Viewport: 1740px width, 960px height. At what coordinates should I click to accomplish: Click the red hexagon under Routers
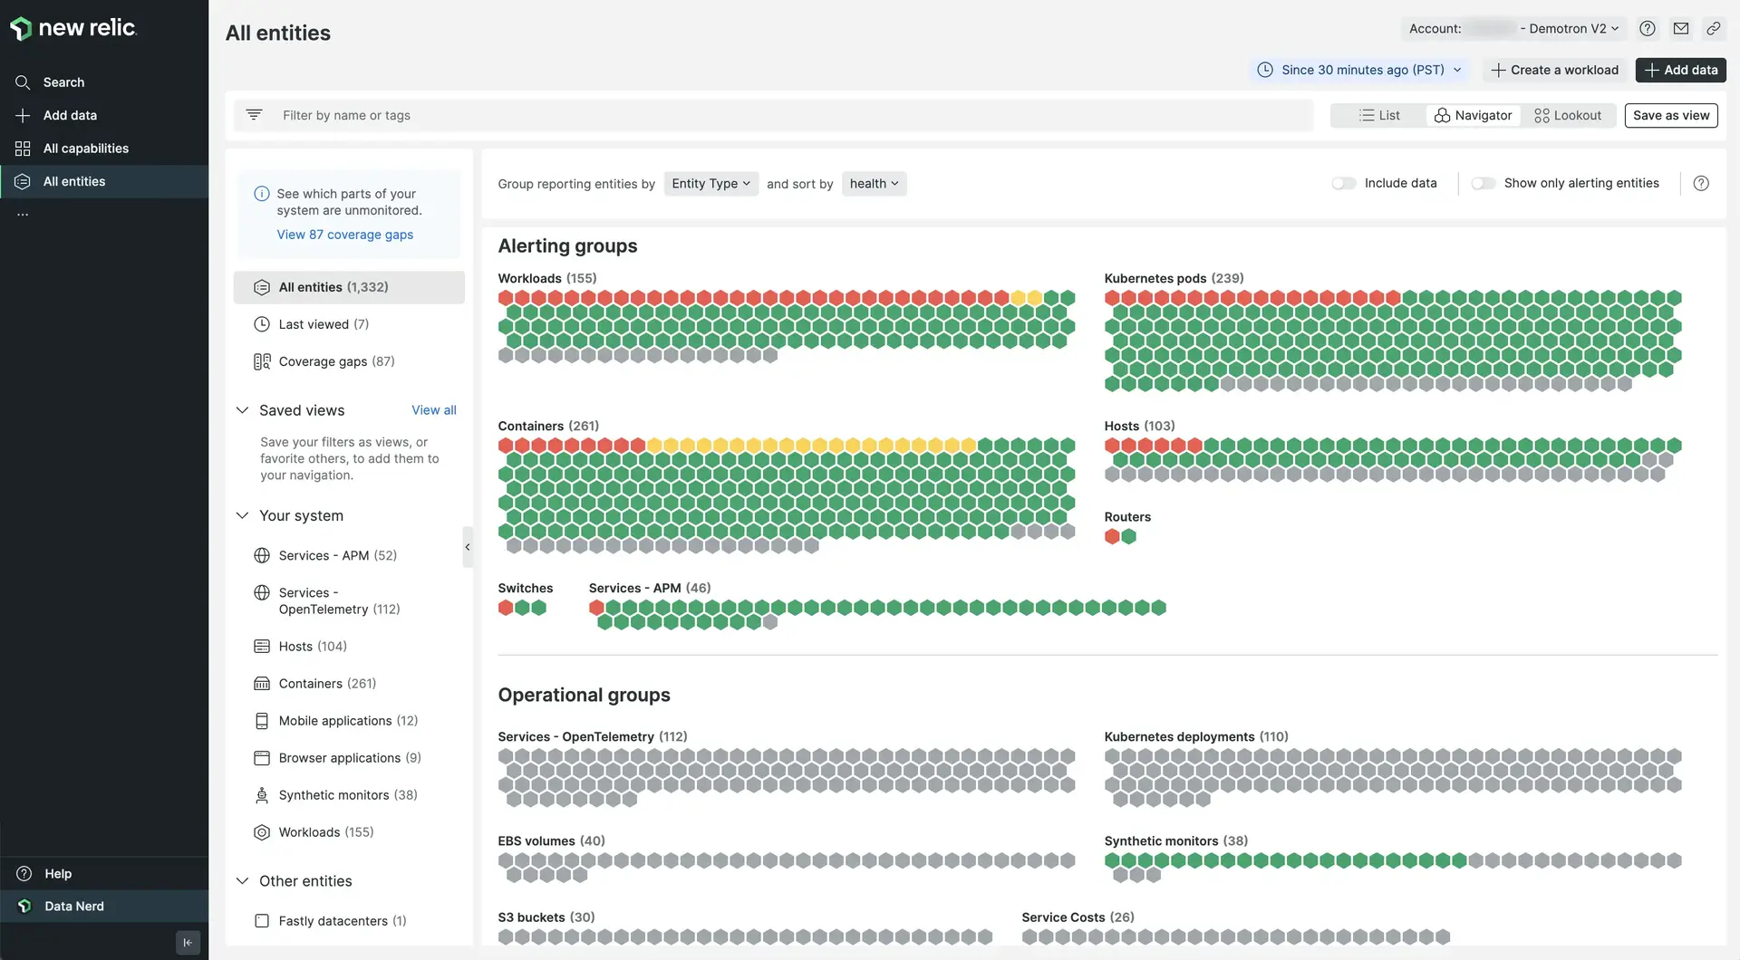(1112, 536)
